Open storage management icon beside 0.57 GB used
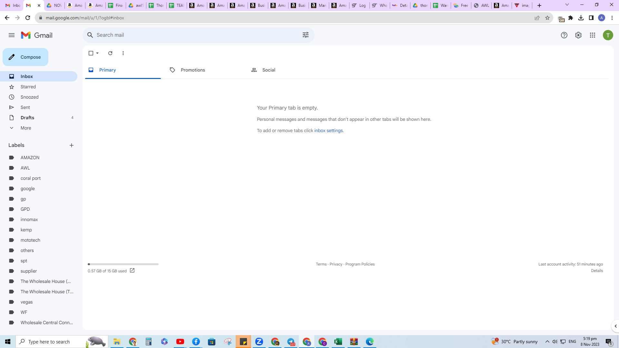This screenshot has height=348, width=619. tap(132, 271)
